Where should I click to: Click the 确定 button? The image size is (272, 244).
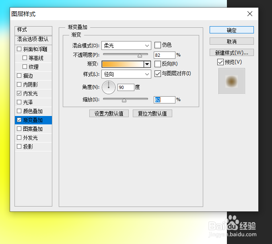232,30
